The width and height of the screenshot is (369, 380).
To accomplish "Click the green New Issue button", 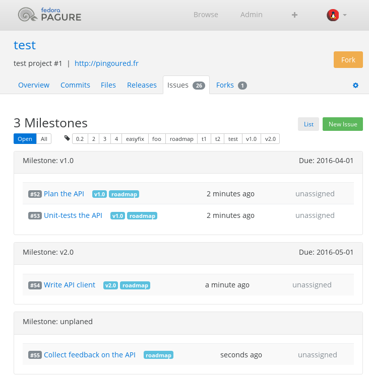I will tap(342, 124).
